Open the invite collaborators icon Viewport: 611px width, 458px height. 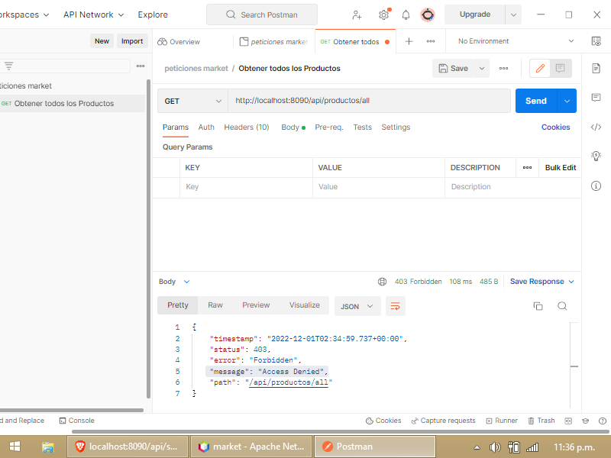coord(357,15)
